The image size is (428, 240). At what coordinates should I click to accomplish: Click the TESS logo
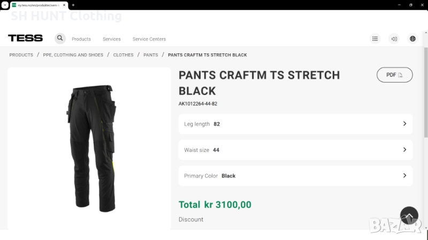point(25,38)
